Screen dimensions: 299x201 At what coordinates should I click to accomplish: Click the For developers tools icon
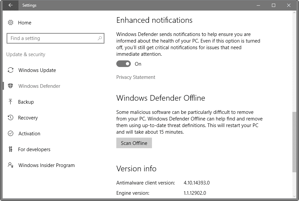[x=11, y=149]
